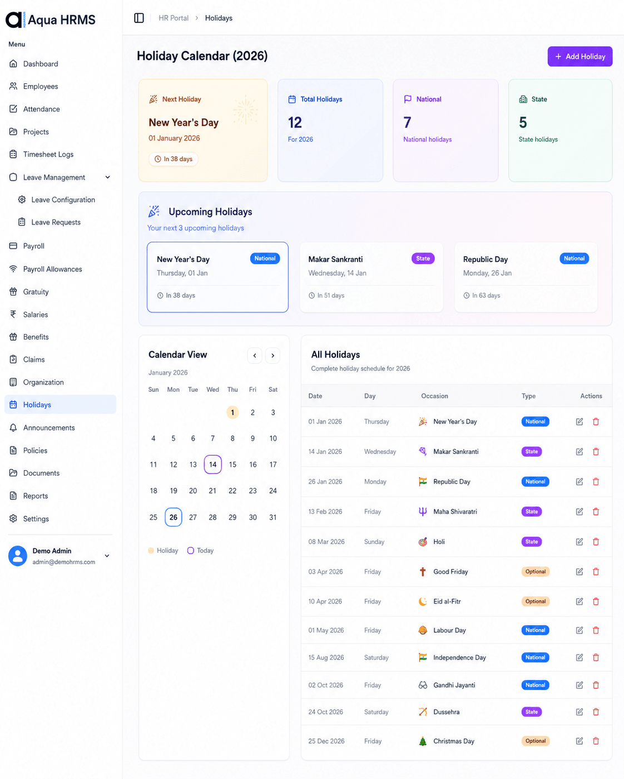Edit the Dussehra holiday entry

pyautogui.click(x=580, y=712)
